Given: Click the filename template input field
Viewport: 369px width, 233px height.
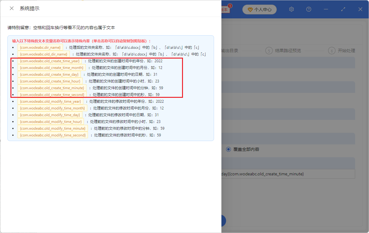Looking at the screenshot, I should pyautogui.click(x=288, y=174).
